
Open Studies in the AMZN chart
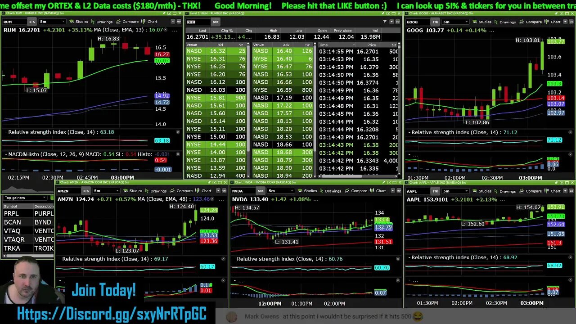(x=132, y=191)
